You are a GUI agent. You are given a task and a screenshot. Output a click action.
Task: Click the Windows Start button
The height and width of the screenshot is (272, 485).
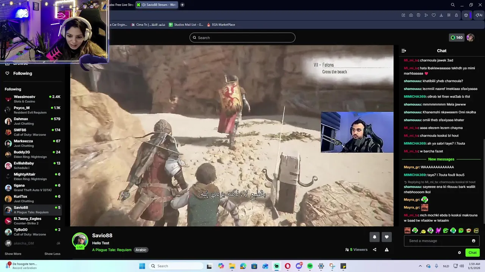142,266
